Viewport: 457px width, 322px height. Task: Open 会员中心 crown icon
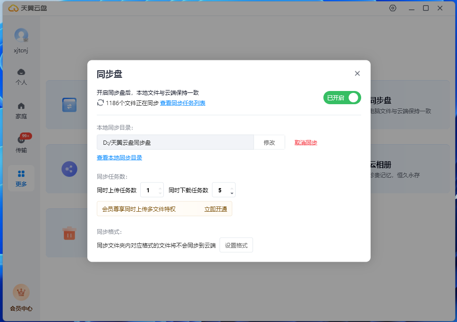click(21, 292)
